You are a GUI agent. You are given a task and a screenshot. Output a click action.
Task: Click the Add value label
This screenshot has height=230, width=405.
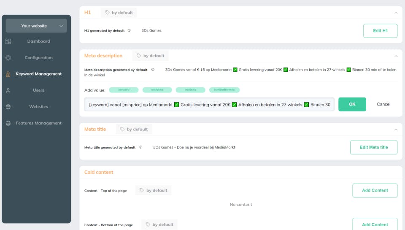[x=95, y=90]
